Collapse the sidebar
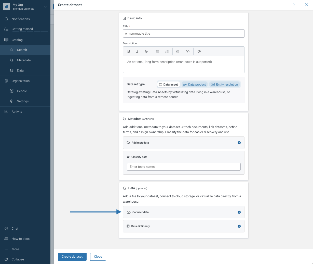 point(25,259)
